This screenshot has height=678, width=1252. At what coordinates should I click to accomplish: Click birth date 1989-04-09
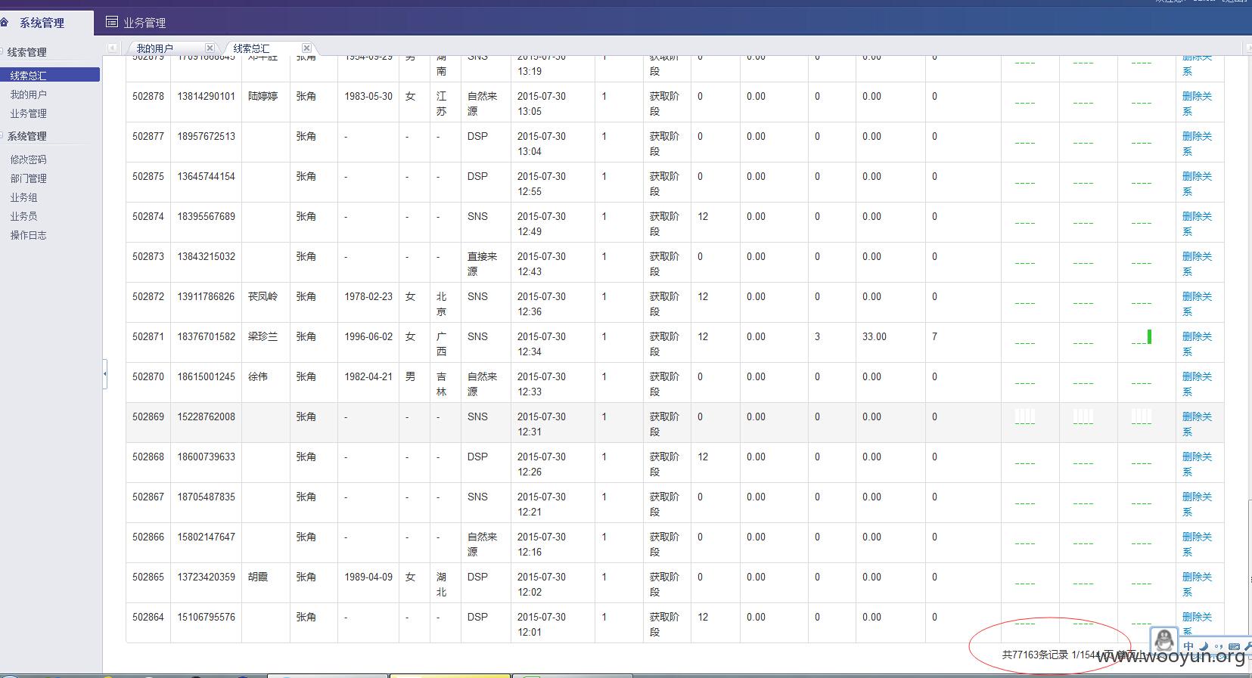(x=368, y=577)
